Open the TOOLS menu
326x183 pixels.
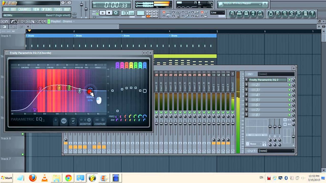pos(58,9)
